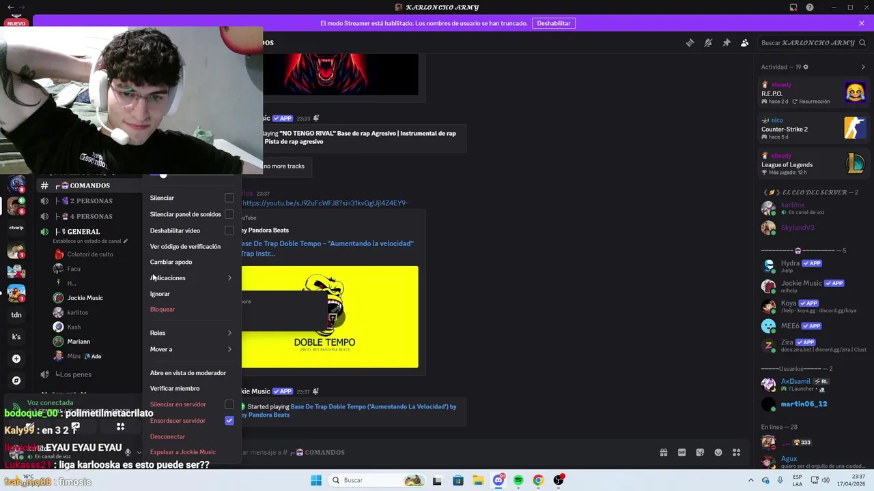Open the Threads icon in channel header
This screenshot has width=874, height=491.
690,42
